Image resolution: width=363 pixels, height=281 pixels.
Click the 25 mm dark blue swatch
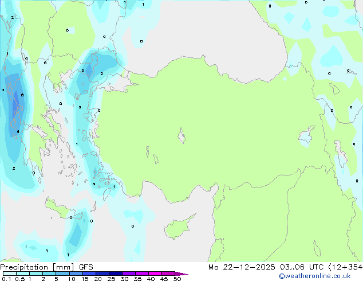(115, 274)
